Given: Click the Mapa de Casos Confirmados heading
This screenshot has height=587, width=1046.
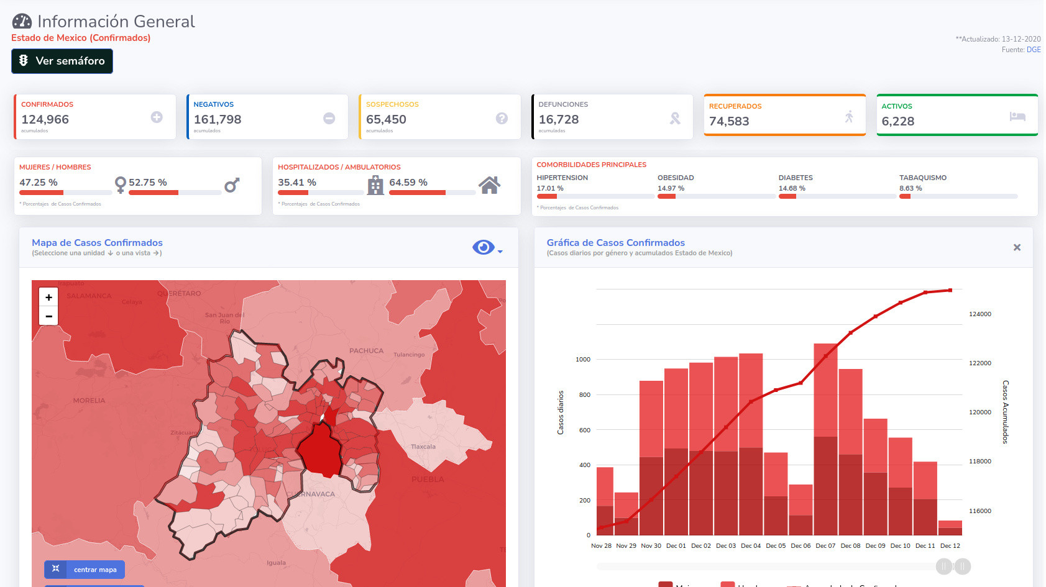Looking at the screenshot, I should (97, 243).
